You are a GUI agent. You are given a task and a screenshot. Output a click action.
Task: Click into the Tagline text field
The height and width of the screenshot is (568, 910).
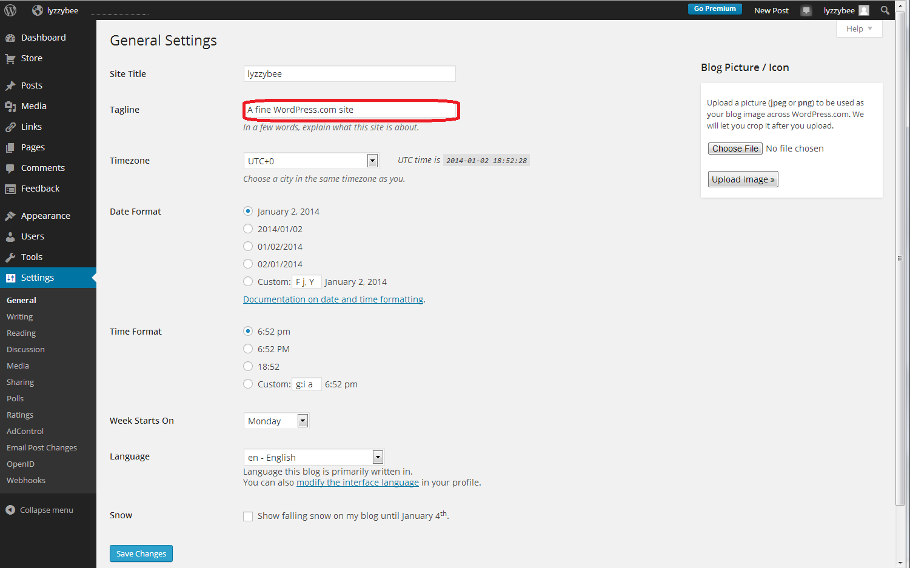point(350,110)
